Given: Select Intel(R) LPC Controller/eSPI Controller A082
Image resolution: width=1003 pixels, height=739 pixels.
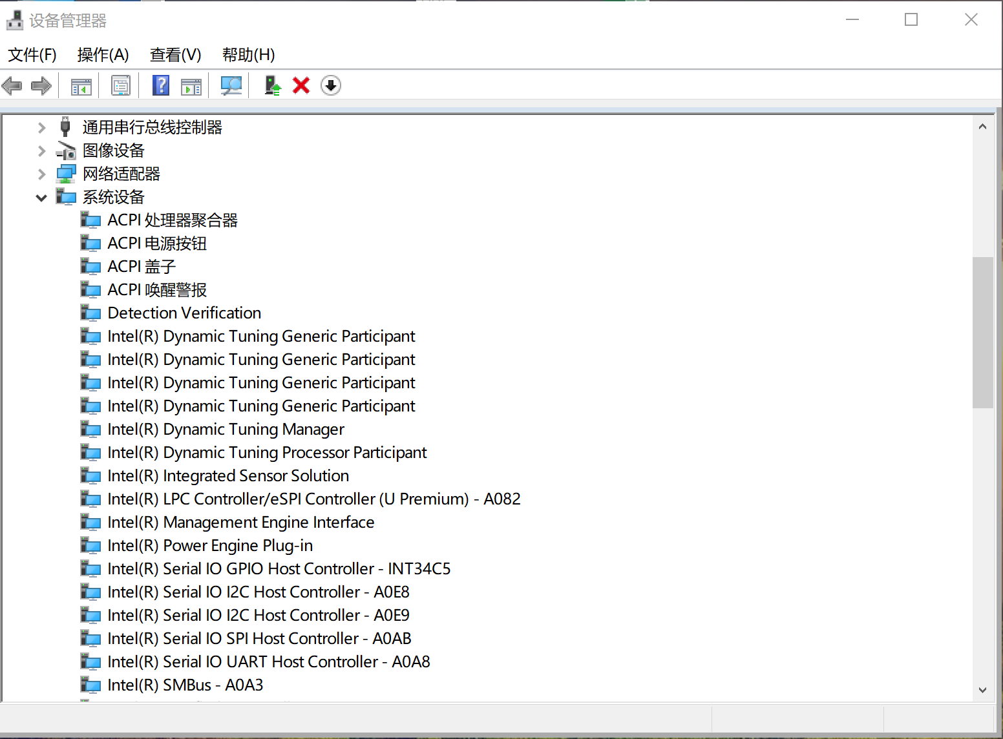Looking at the screenshot, I should 314,499.
